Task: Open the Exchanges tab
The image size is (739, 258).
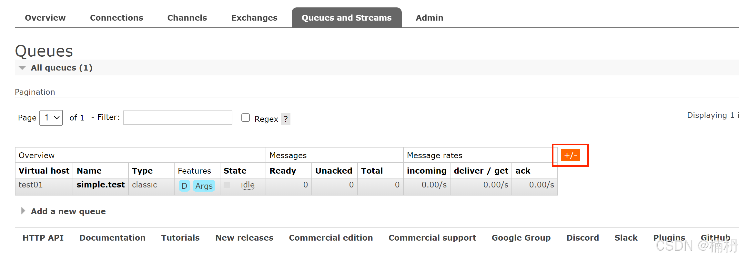Action: coord(254,18)
